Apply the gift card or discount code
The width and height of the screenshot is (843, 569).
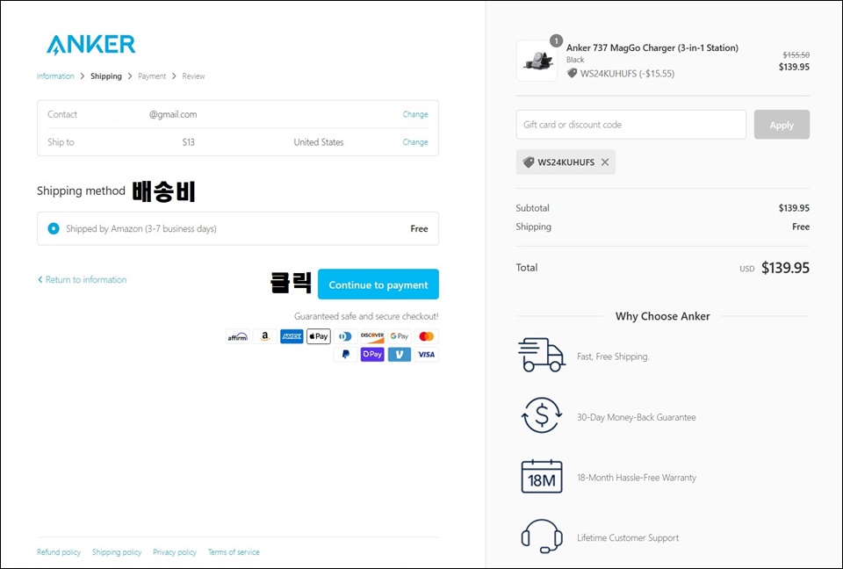(x=782, y=125)
